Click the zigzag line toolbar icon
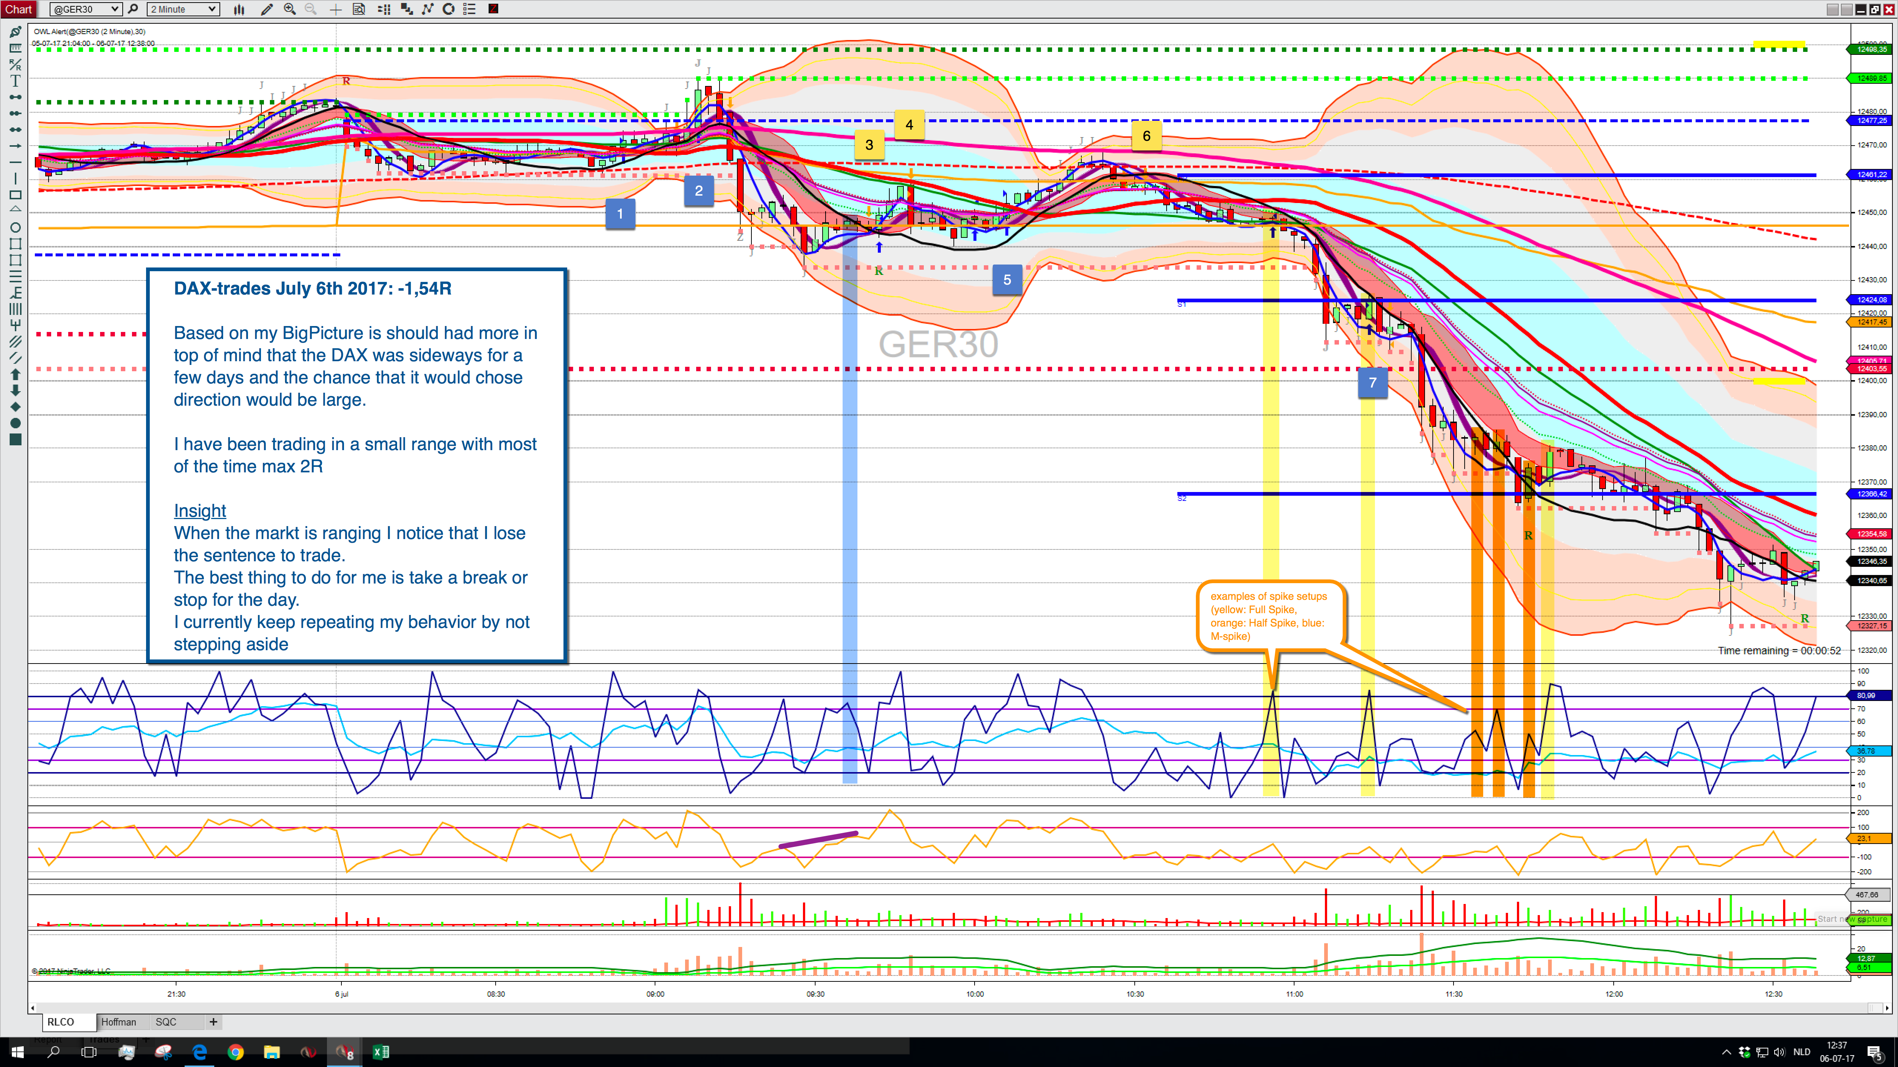Viewport: 1898px width, 1067px height. 427,9
